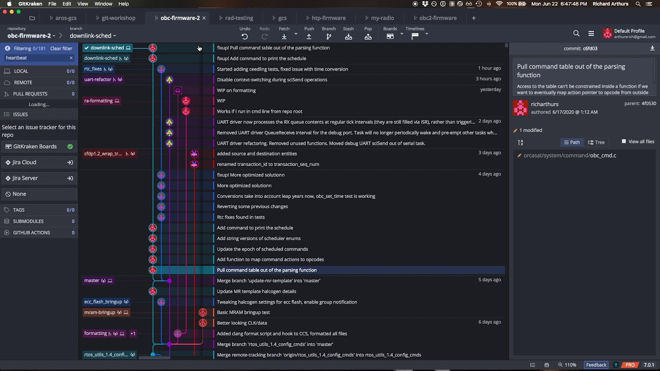Open parent commit 4f0530 link
660x371 pixels.
coord(648,104)
